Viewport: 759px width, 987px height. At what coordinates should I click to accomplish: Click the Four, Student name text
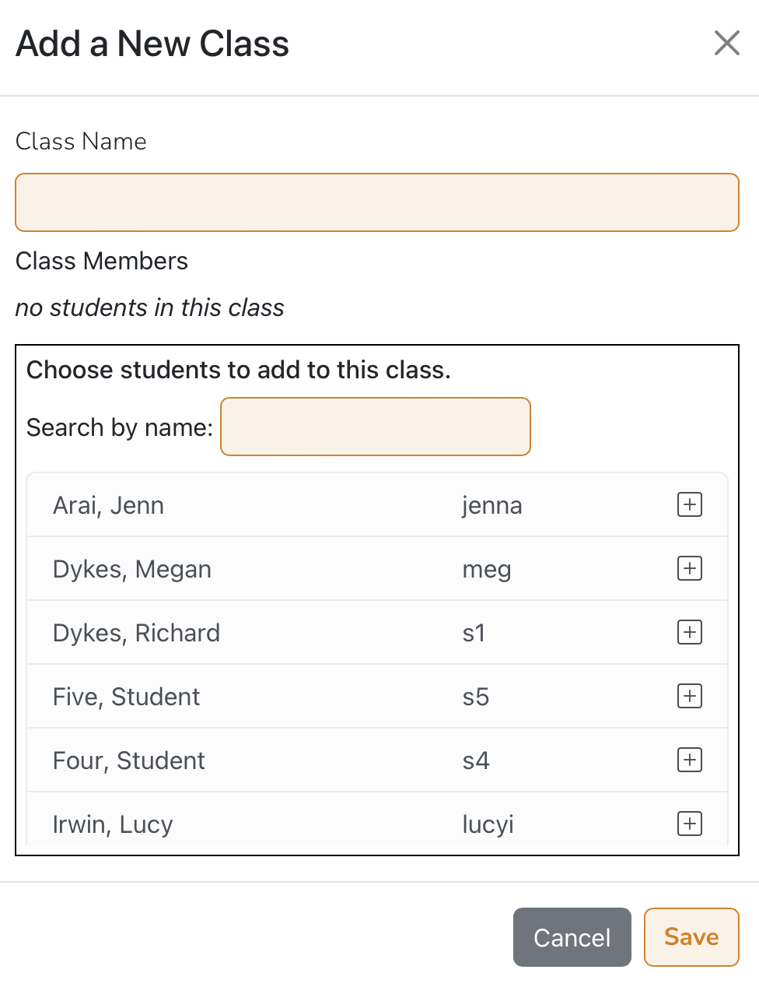coord(128,761)
